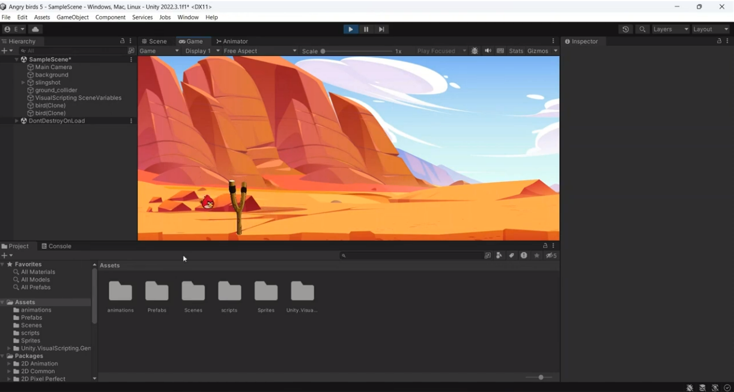Open the Inspector panel options menu
This screenshot has height=392, width=734.
727,41
